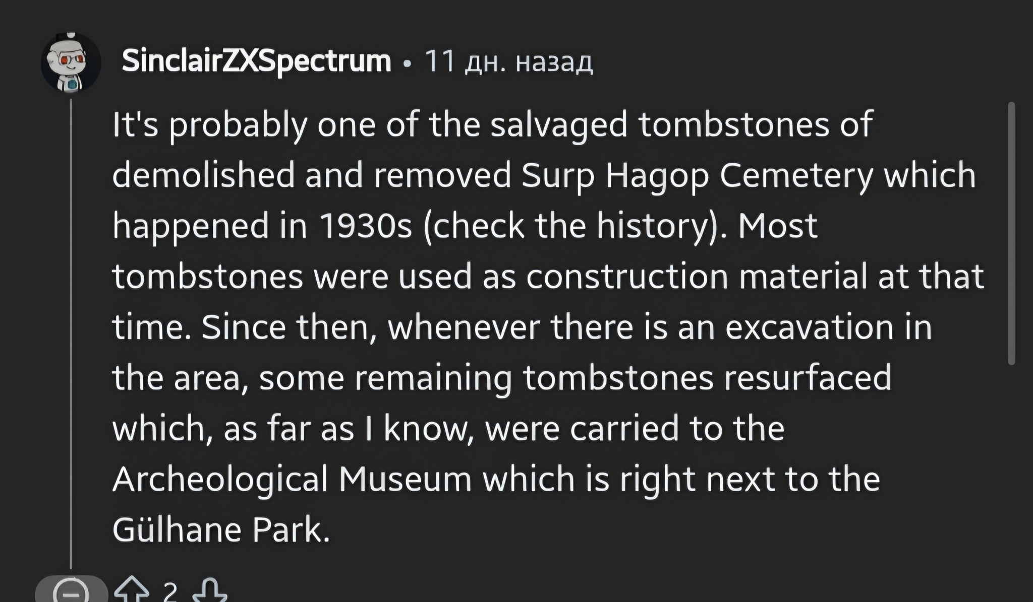This screenshot has width=1033, height=602.
Task: Open the SinclairZXSpectrum avatar image
Action: click(x=71, y=62)
